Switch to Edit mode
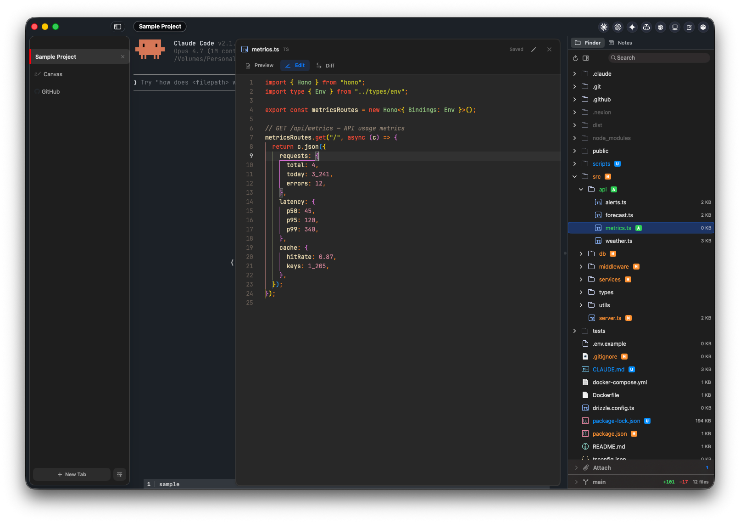The height and width of the screenshot is (523, 740). coord(295,66)
